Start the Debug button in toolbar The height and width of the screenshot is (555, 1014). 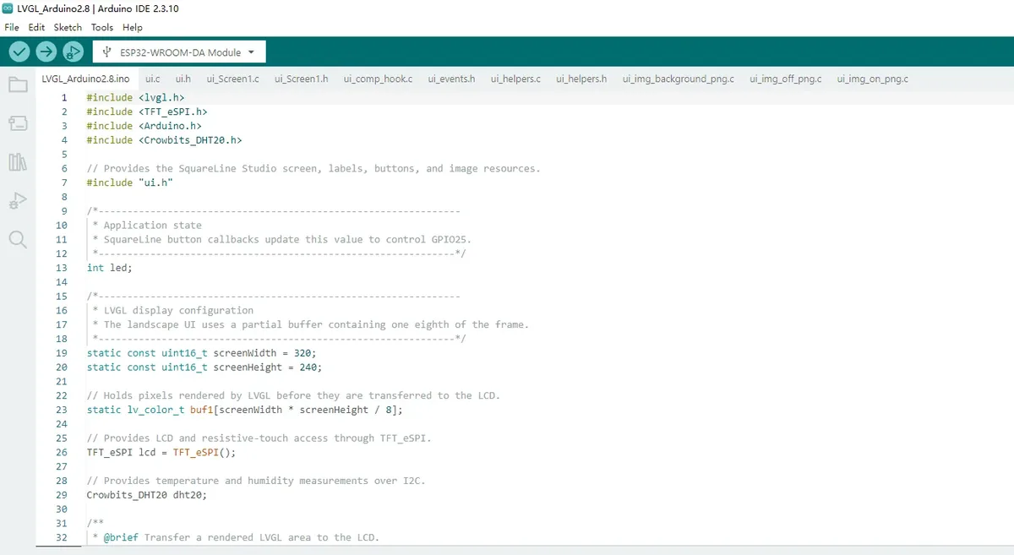[x=74, y=52]
